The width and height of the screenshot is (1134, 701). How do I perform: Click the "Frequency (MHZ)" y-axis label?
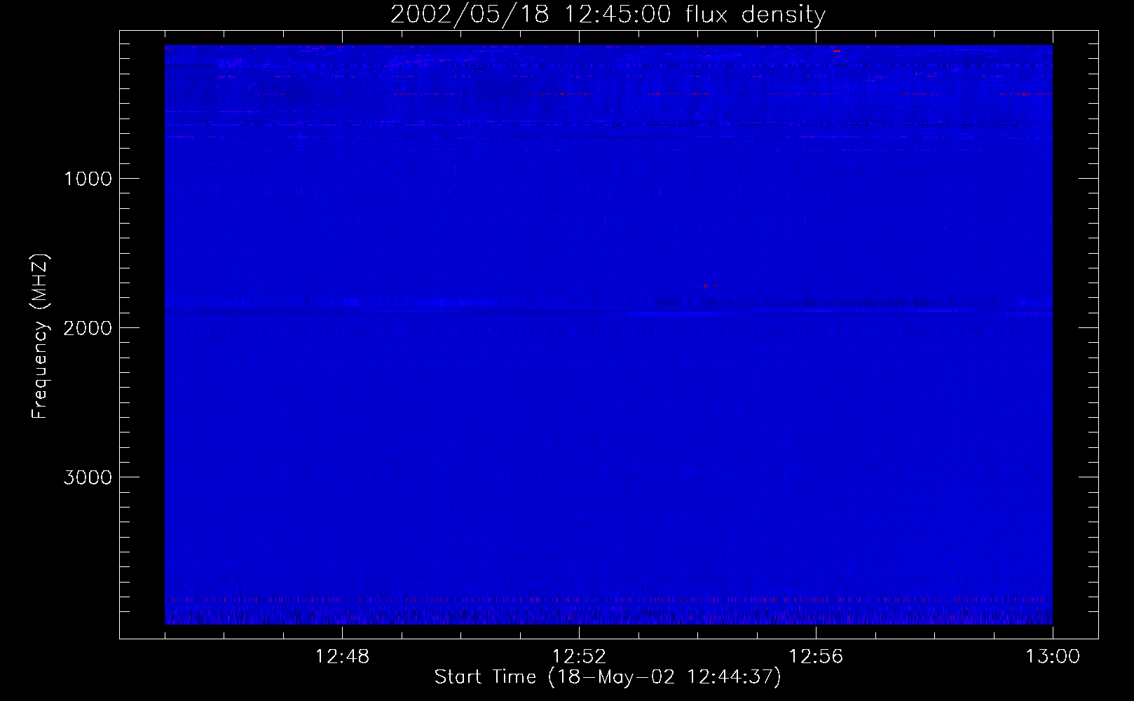[x=40, y=336]
